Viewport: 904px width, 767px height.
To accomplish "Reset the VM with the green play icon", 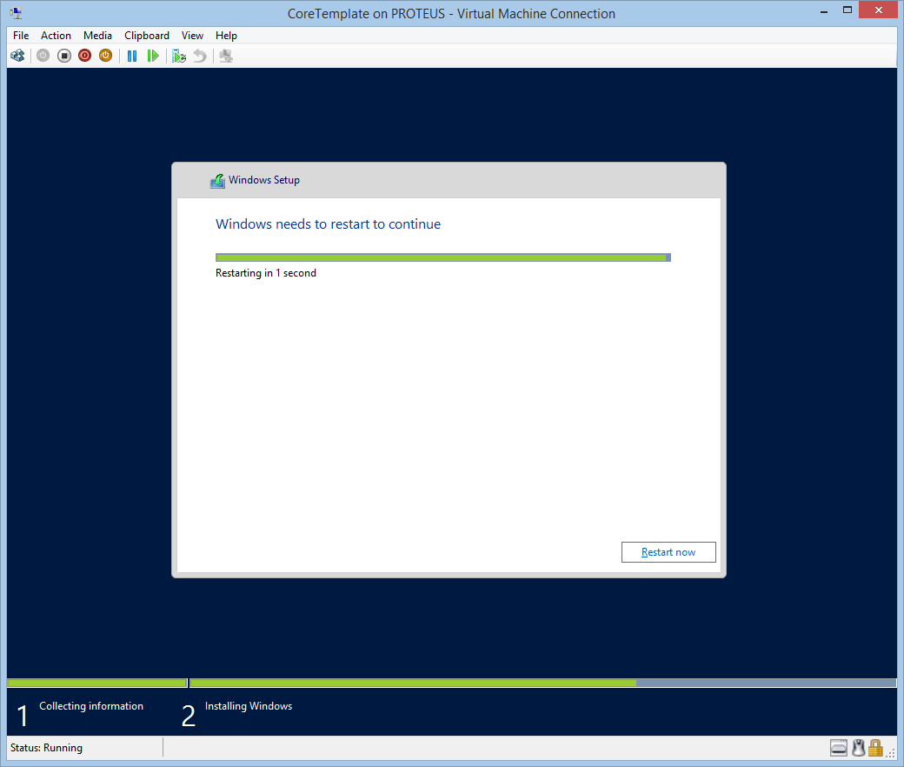I will pyautogui.click(x=153, y=56).
